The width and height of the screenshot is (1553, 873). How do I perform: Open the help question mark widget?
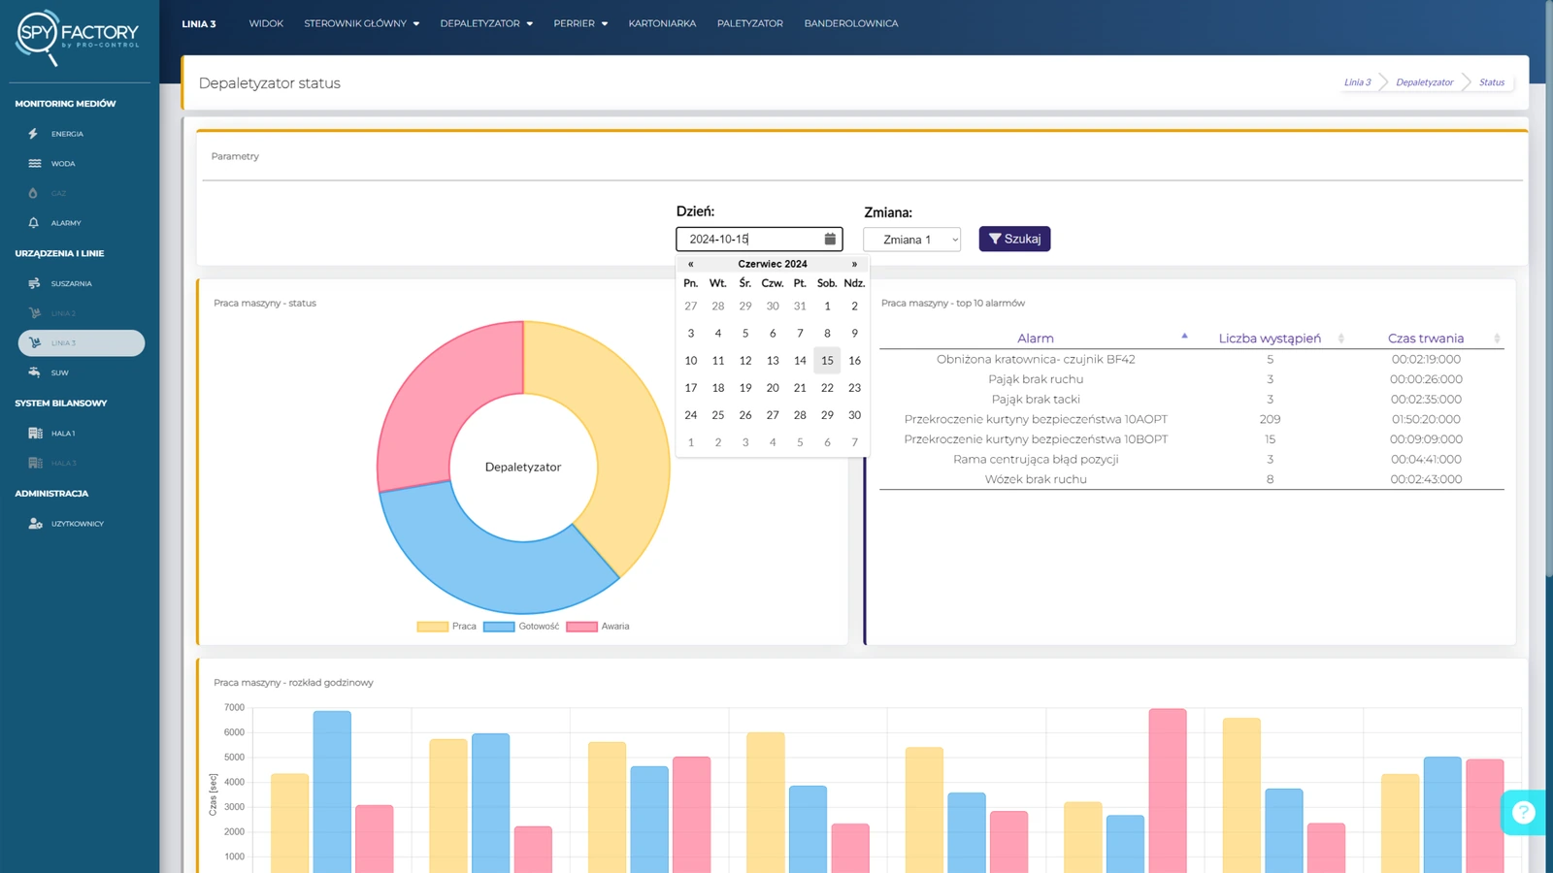tap(1524, 812)
